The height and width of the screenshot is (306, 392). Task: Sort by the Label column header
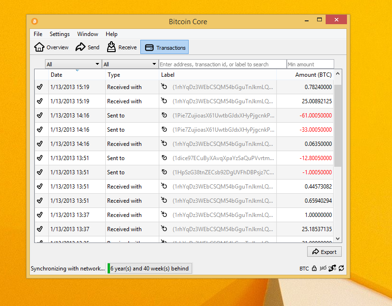point(218,75)
